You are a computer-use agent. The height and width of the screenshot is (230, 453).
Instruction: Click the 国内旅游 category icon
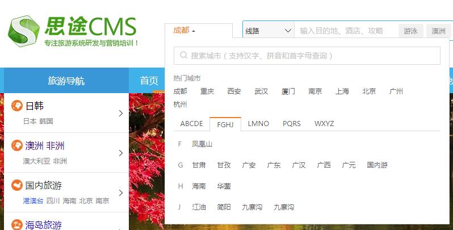click(17, 186)
